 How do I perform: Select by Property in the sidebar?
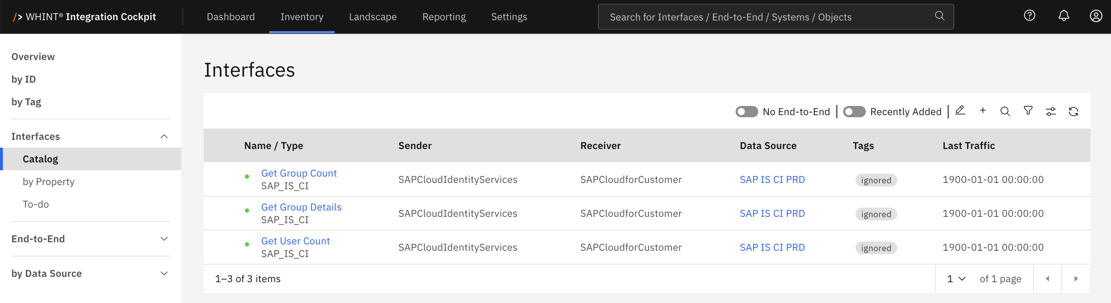click(x=49, y=182)
